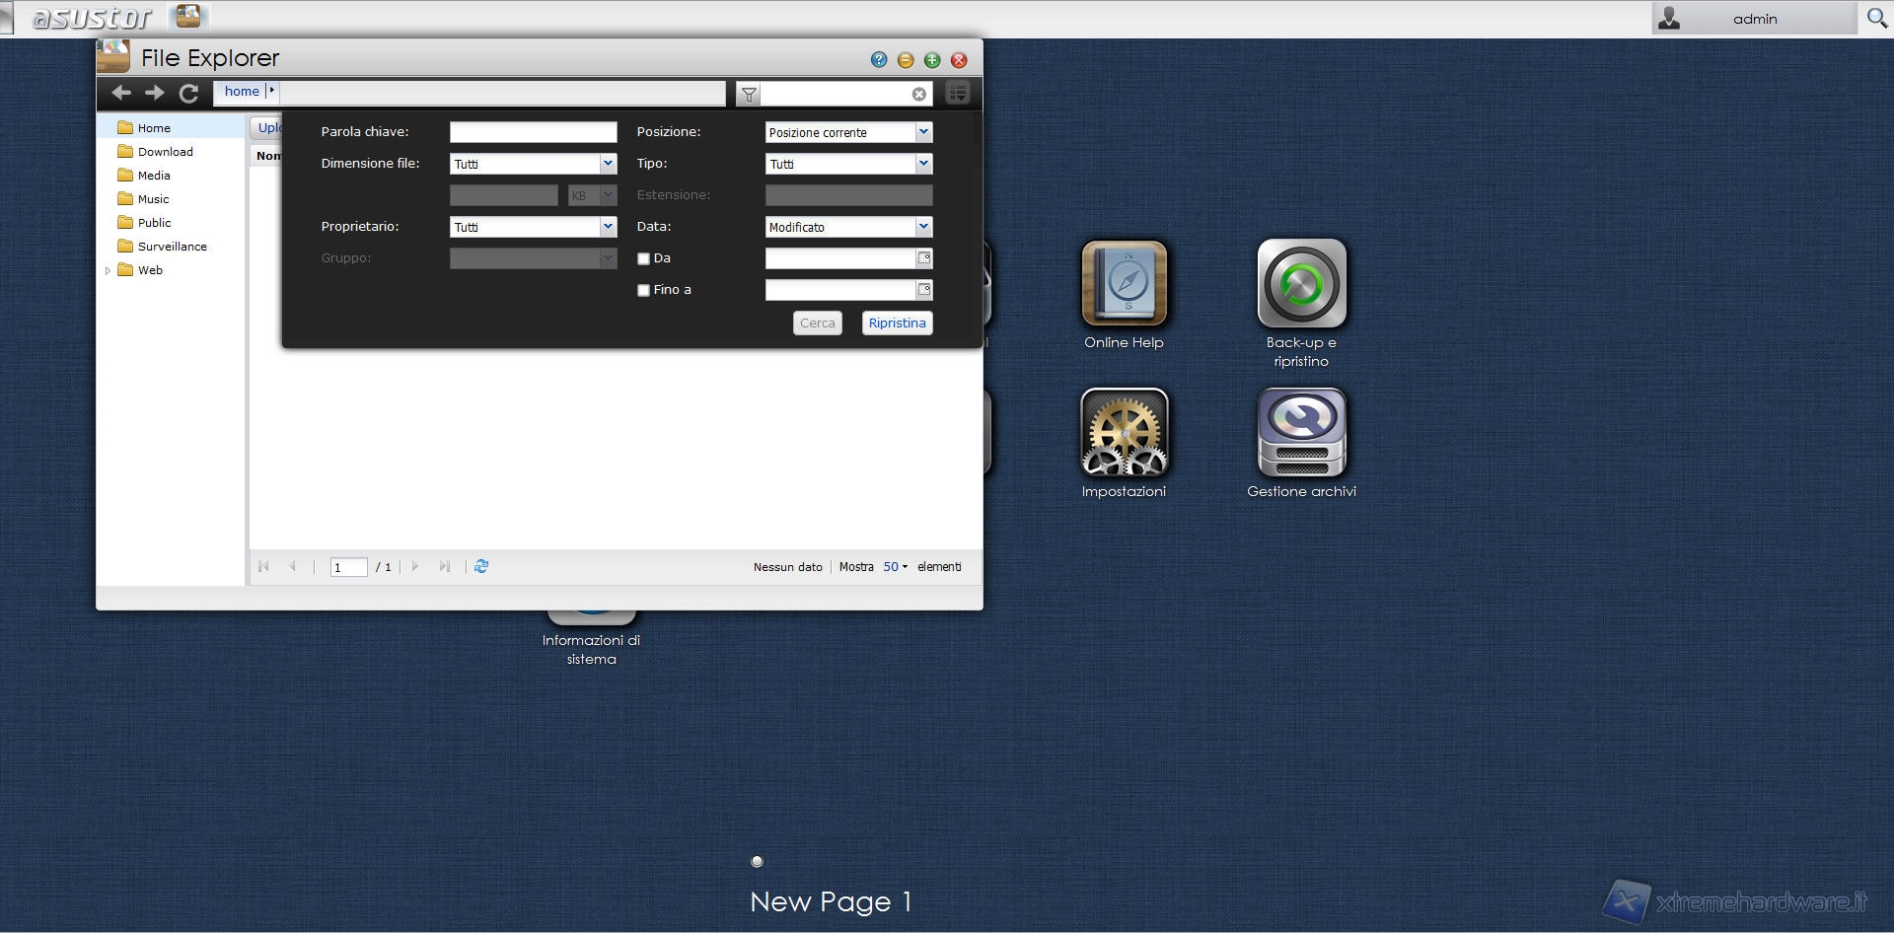This screenshot has height=933, width=1894.
Task: Click the back arrow in File Explorer
Action: coord(121,93)
